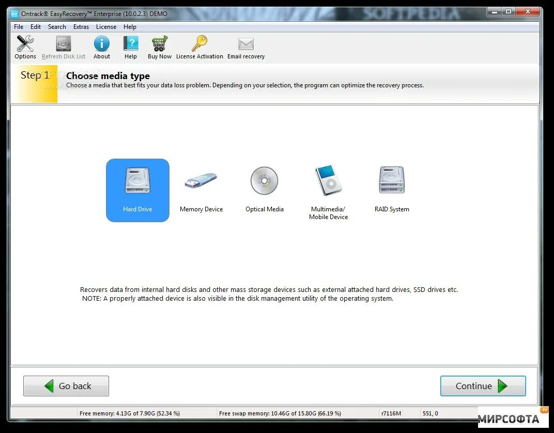Viewport: 554px width, 433px height.
Task: Open the License menu
Action: pyautogui.click(x=106, y=27)
